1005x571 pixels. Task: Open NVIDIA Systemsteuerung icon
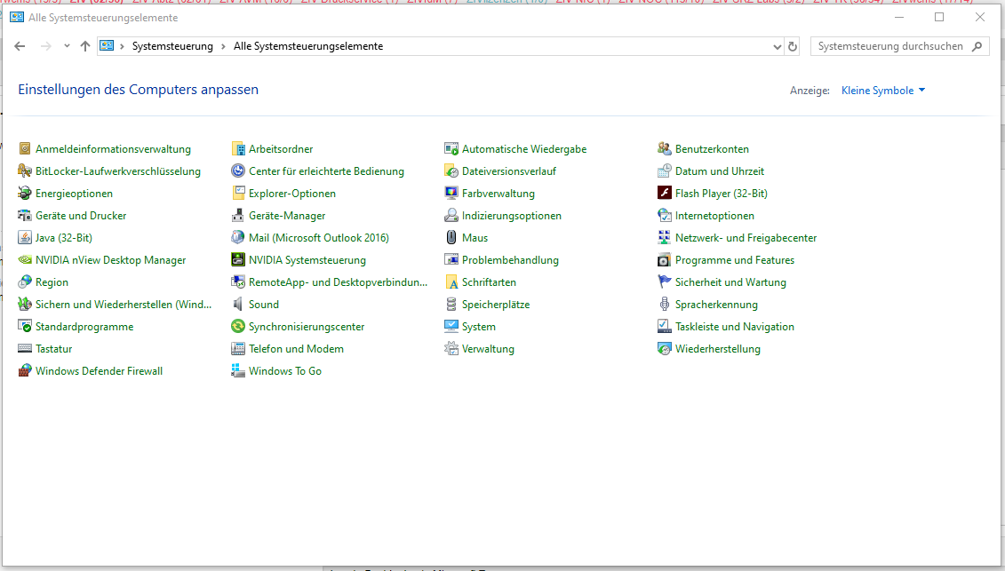[x=238, y=260]
